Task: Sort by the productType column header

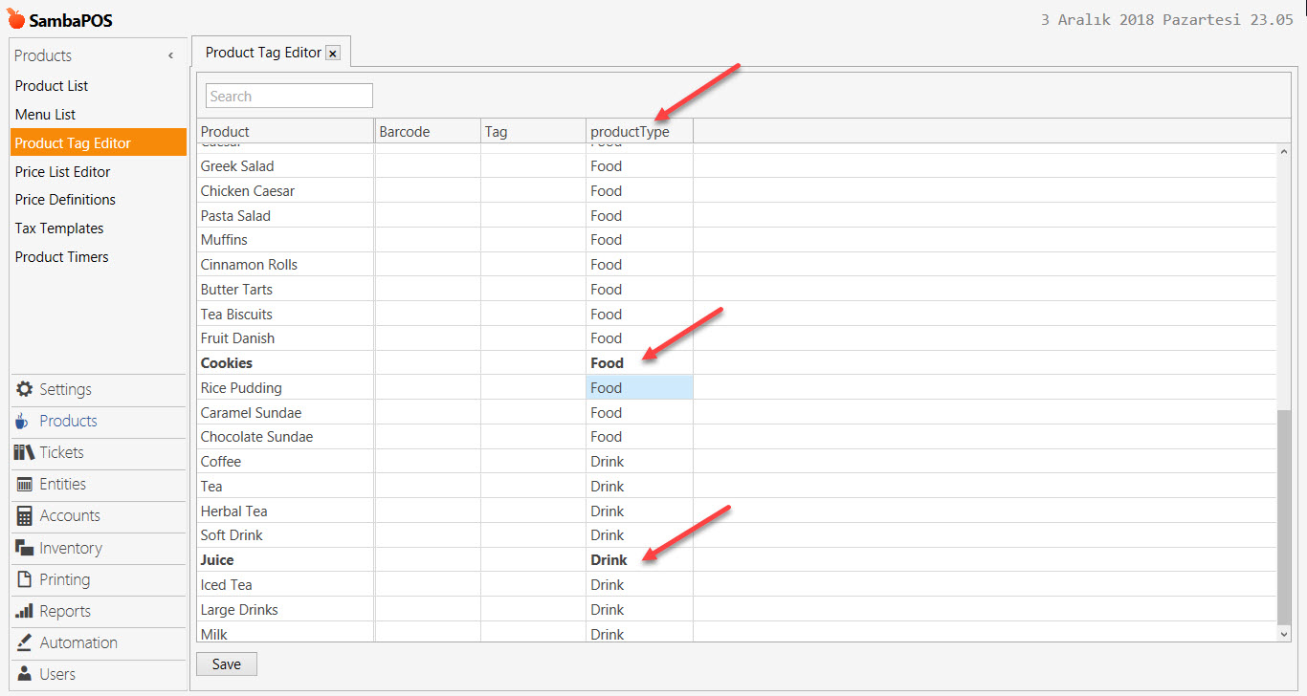Action: tap(630, 132)
